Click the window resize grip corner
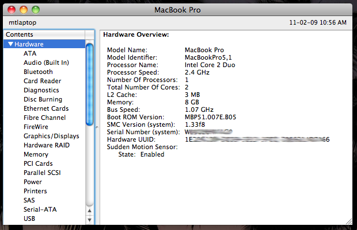 point(349,221)
